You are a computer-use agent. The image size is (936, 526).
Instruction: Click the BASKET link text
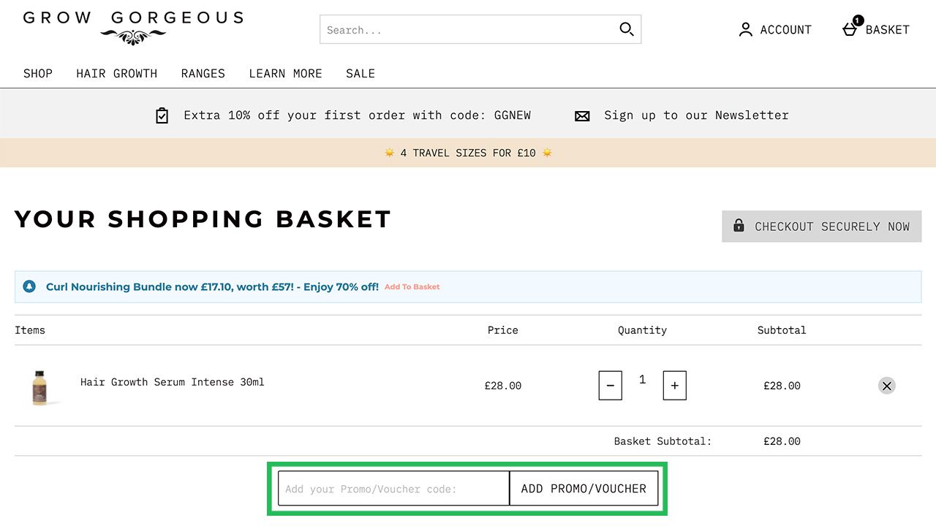pyautogui.click(x=888, y=30)
